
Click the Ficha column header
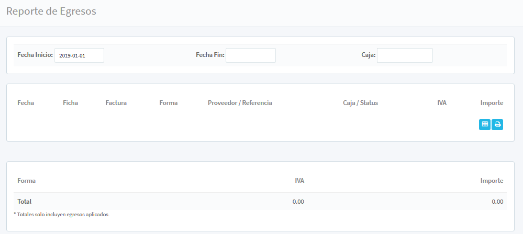pyautogui.click(x=70, y=103)
